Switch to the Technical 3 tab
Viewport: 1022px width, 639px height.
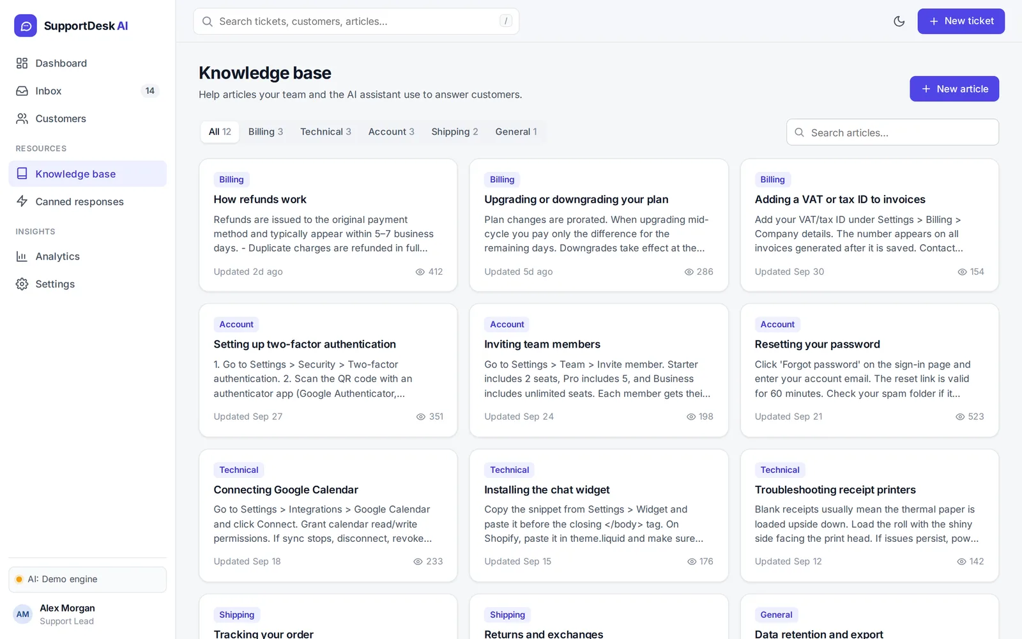(x=326, y=132)
